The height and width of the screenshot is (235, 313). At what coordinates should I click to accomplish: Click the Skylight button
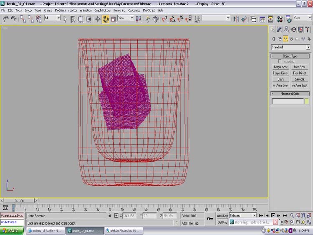[x=299, y=79]
